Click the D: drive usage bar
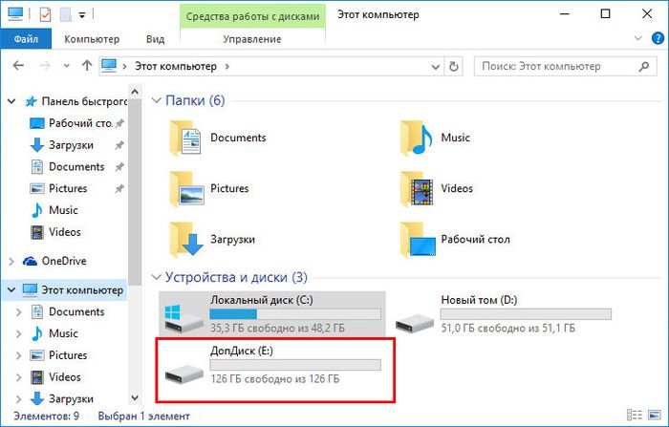 pyautogui.click(x=526, y=314)
